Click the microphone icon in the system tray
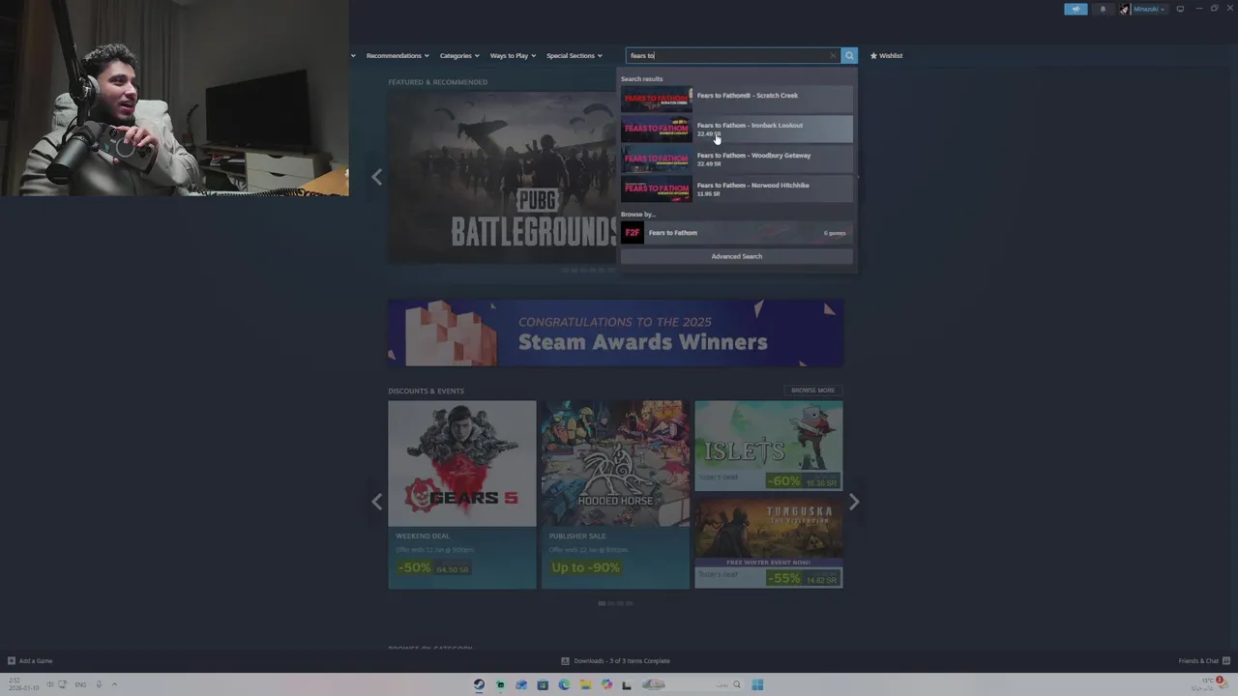 click(99, 684)
